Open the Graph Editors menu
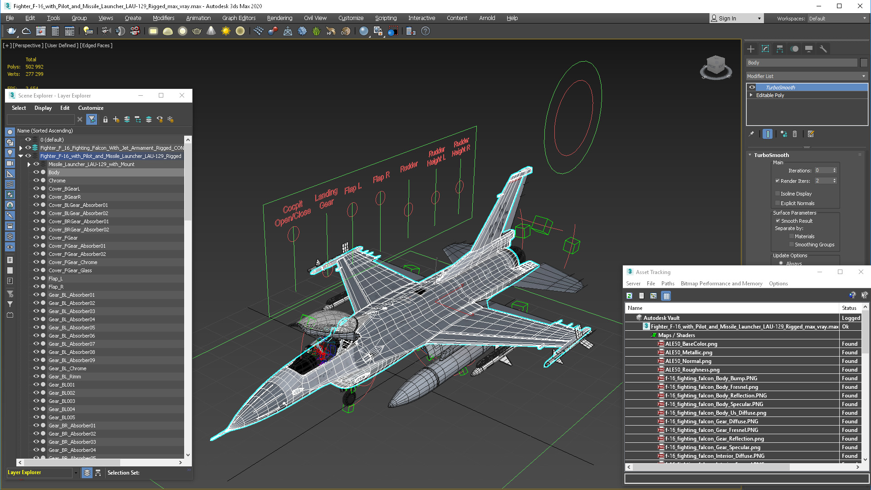The image size is (871, 490). 239,18
